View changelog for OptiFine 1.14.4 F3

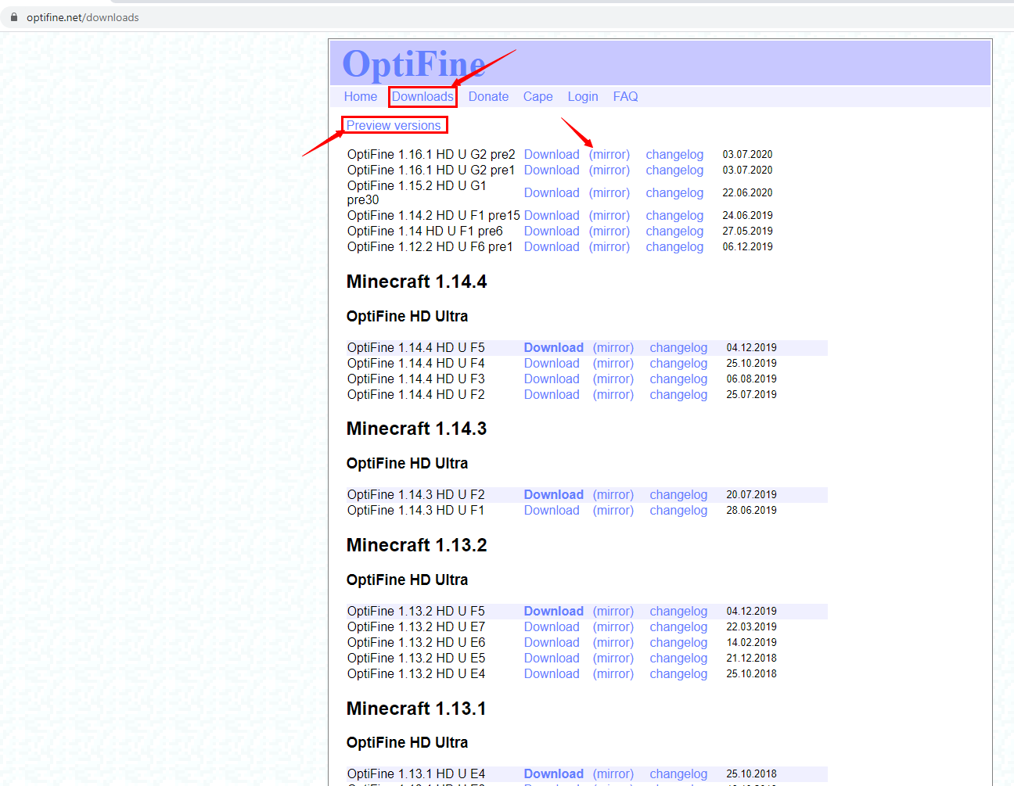click(x=678, y=379)
